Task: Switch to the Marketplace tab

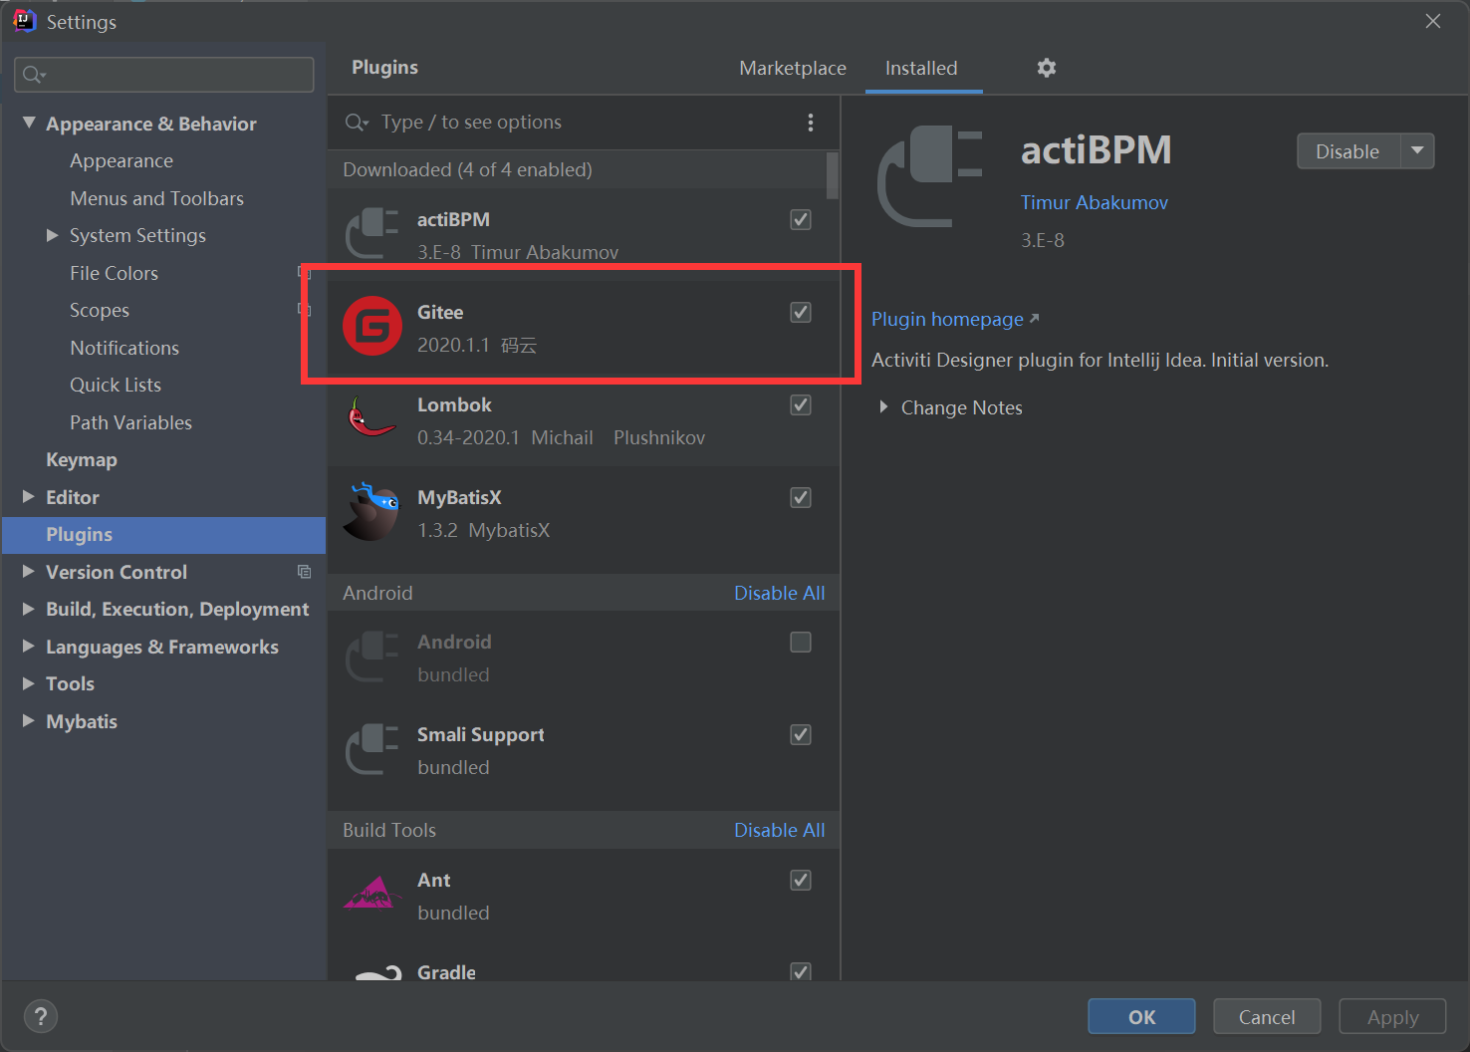Action: (x=793, y=68)
